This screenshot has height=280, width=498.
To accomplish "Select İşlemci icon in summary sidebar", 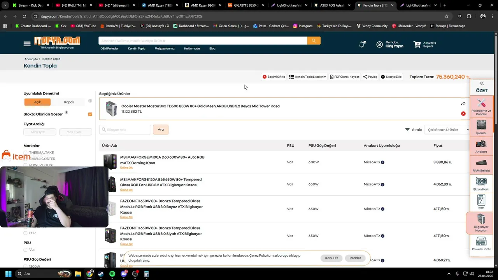I will (x=481, y=127).
